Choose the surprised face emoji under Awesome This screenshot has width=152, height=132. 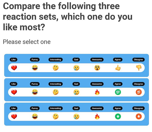(97, 68)
